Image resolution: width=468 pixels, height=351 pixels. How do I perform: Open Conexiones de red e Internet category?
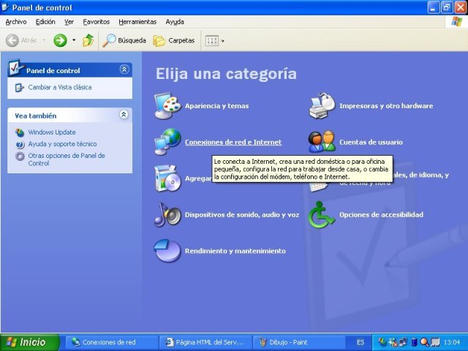(233, 142)
